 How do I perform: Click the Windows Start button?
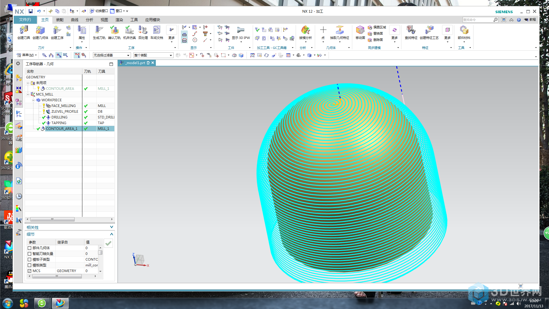[x=7, y=303]
